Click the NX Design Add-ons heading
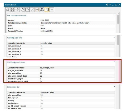The width and height of the screenshot is (125, 112). point(16,62)
